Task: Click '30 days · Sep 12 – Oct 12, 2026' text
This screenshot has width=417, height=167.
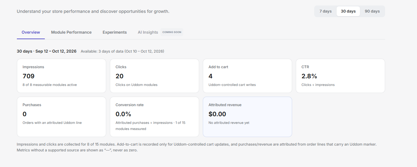Action: pos(47,51)
